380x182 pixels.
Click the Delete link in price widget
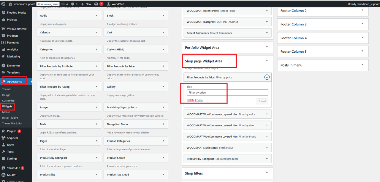(191, 100)
